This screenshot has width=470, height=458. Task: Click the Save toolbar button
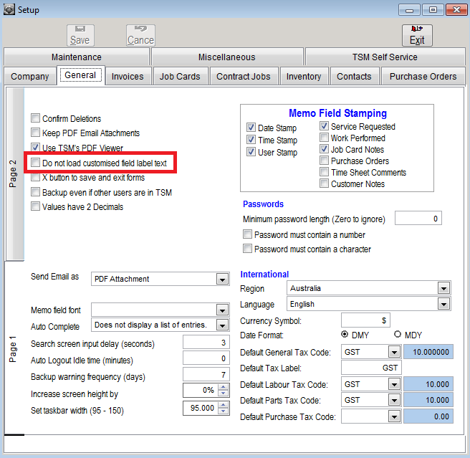coord(80,35)
